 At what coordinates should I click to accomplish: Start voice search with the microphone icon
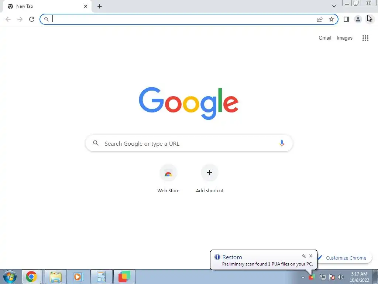coord(282,143)
